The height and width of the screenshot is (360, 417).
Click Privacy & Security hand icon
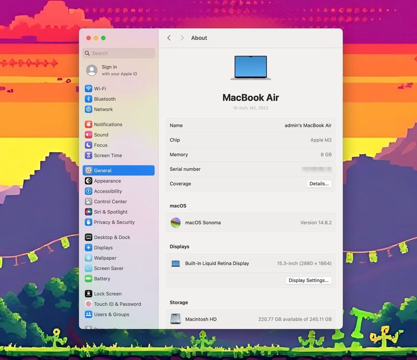point(88,222)
